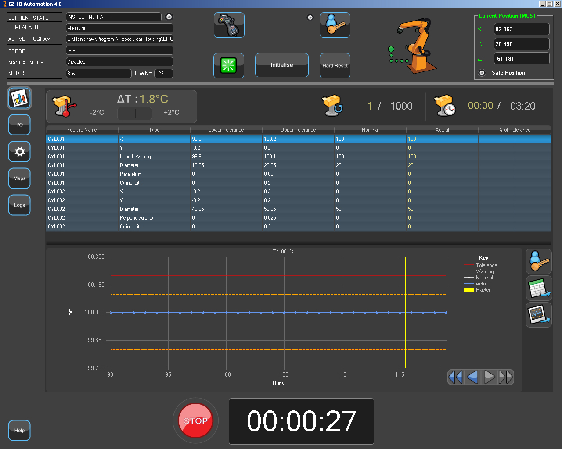
Task: Click the green start cycle icon
Action: [x=228, y=66]
